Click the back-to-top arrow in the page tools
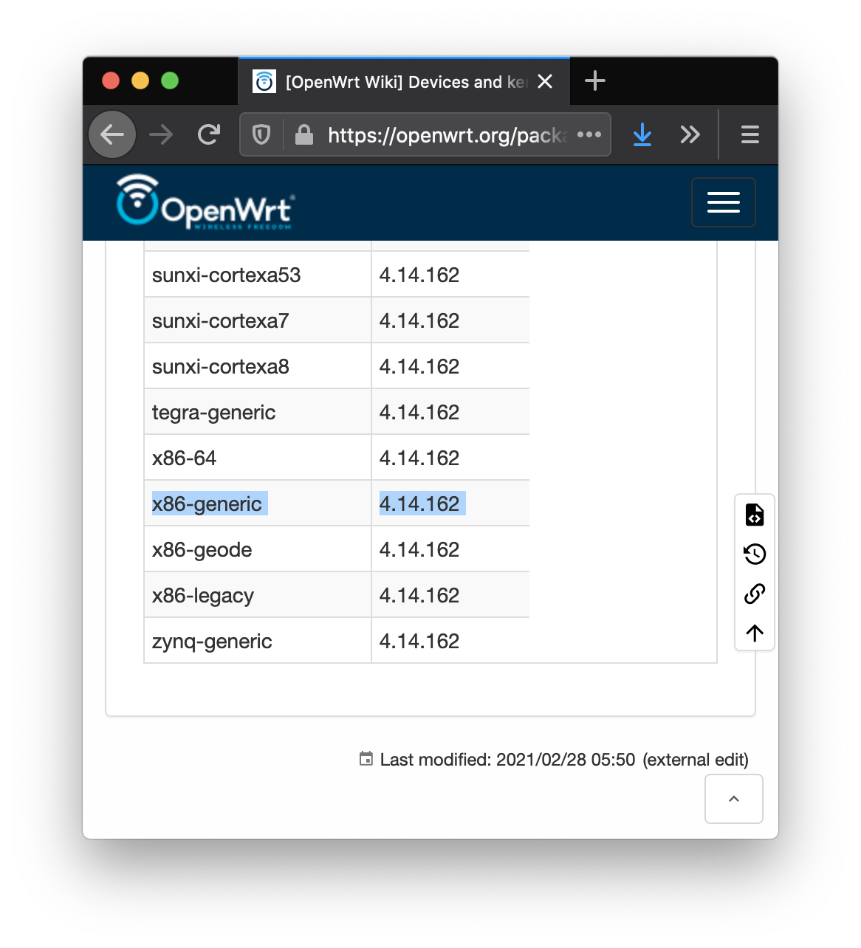This screenshot has width=861, height=948. click(755, 633)
